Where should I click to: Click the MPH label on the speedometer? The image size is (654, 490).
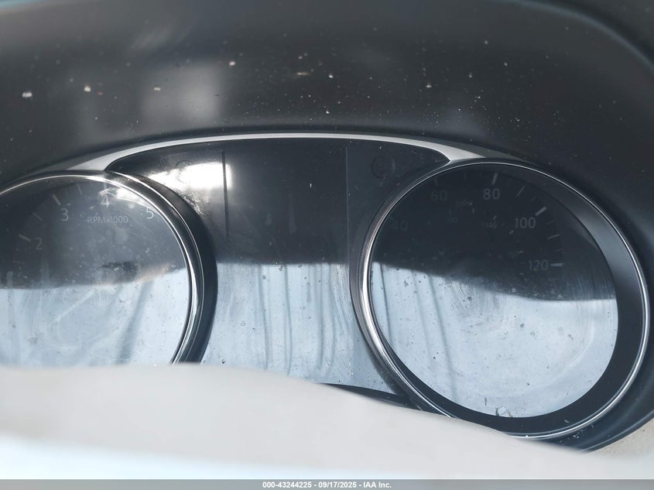click(464, 204)
